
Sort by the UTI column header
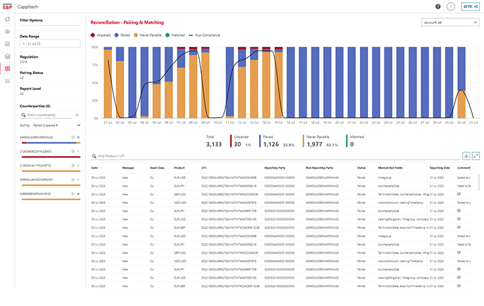204,168
